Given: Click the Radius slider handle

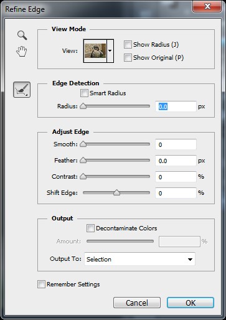Looking at the screenshot, I should [83, 106].
